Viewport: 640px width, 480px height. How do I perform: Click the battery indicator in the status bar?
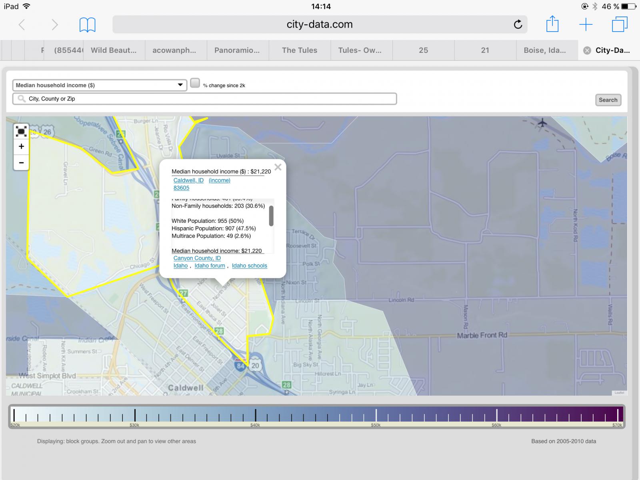tap(628, 6)
